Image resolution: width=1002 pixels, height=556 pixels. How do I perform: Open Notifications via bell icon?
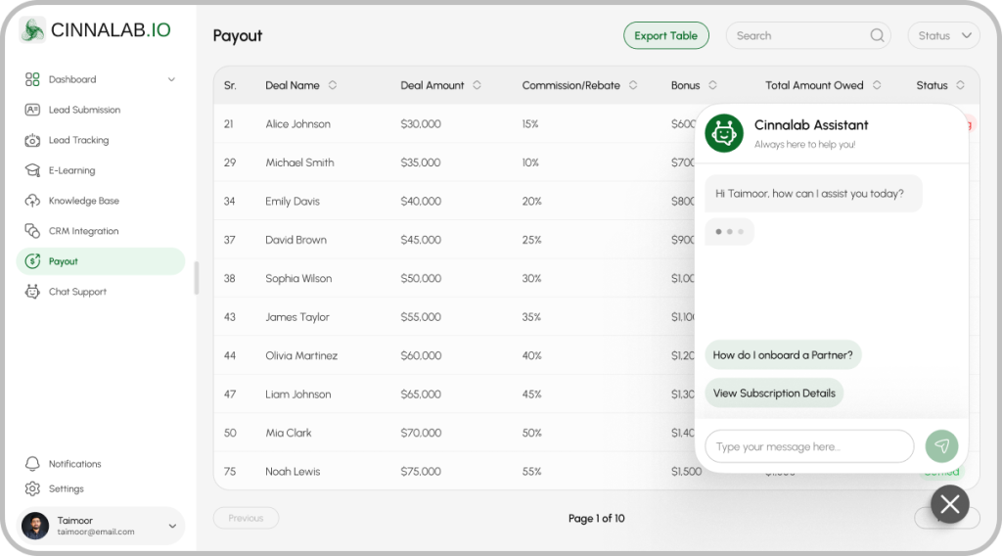(32, 464)
